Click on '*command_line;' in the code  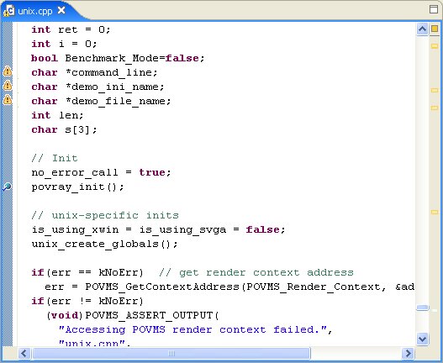(112, 72)
